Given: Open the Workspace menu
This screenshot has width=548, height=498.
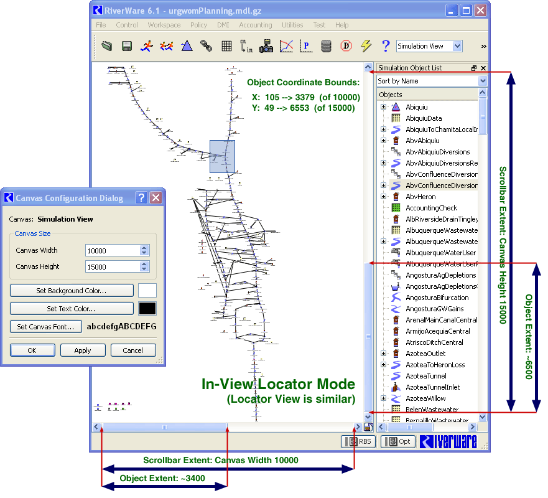Looking at the screenshot, I should (x=164, y=25).
